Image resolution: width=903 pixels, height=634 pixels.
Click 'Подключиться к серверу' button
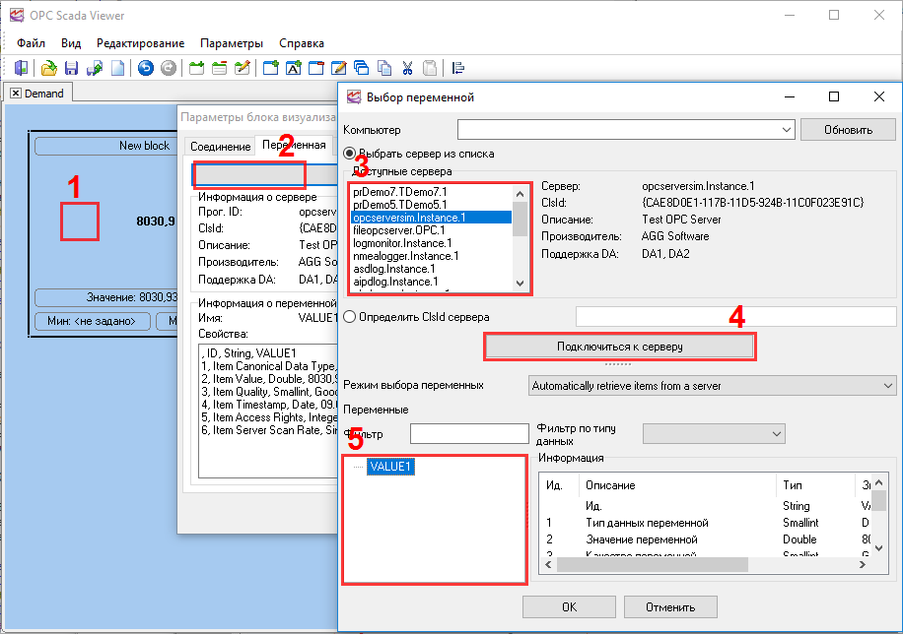pyautogui.click(x=620, y=347)
